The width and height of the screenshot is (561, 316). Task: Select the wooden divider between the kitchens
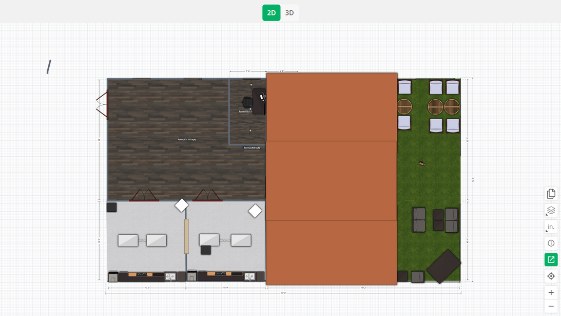pyautogui.click(x=186, y=236)
